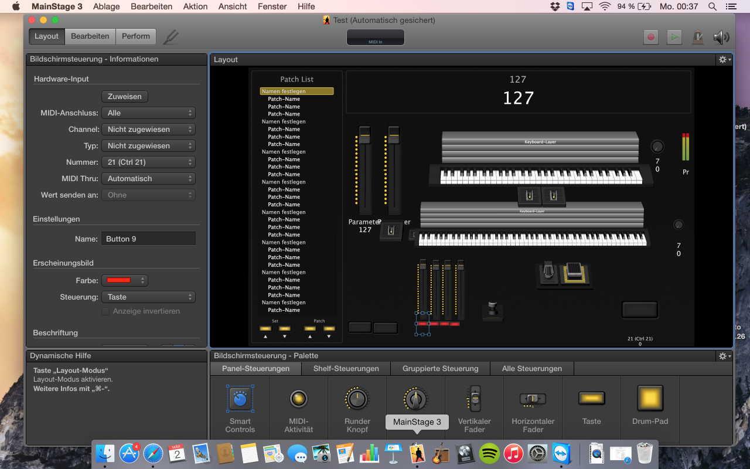Select the sustain pedal below the Parameter label
Image resolution: width=750 pixels, height=469 pixels.
tap(391, 232)
